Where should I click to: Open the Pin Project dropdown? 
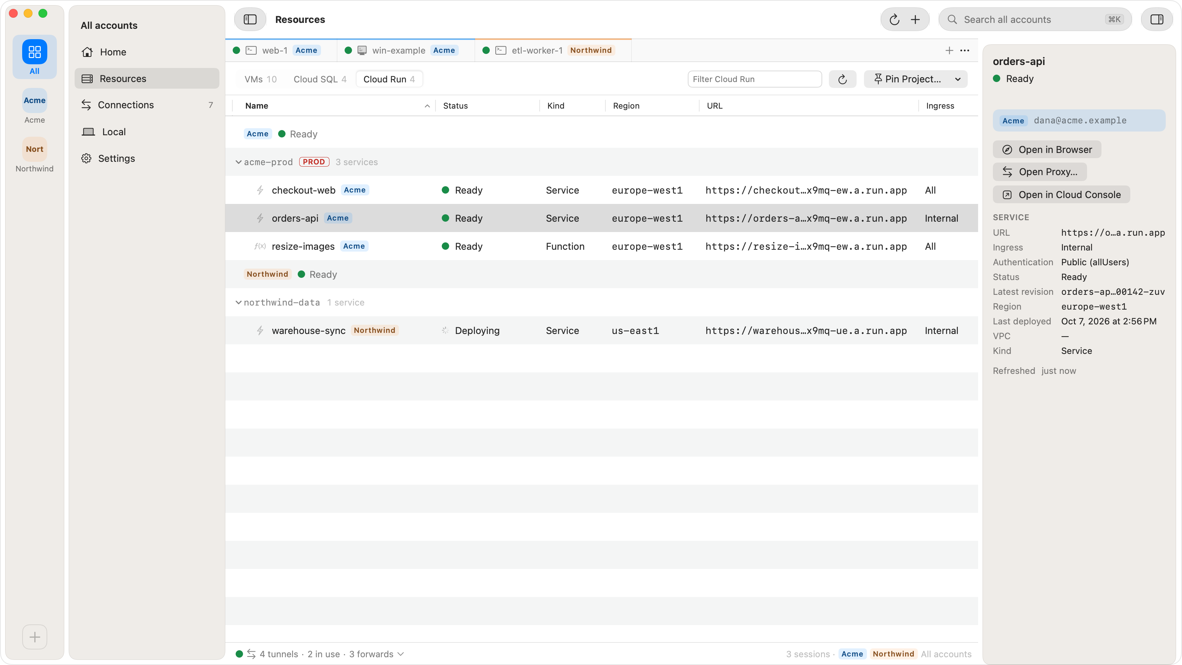tap(916, 79)
